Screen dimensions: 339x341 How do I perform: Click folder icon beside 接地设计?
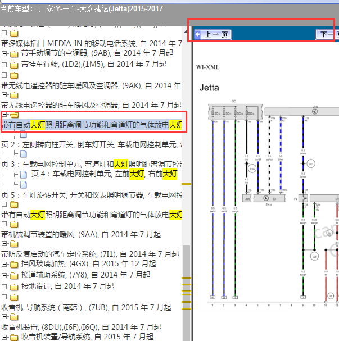pos(14,287)
